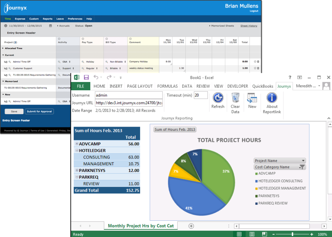Click collapse toggle above Comment column
Screen dimensions: 332x237
click(130, 39)
